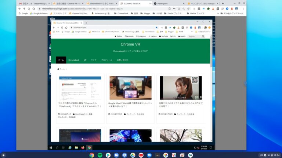This screenshot has height=158, width=282.
Task: Select Chrome icon in remote Windows taskbar
Action: [x=89, y=148]
